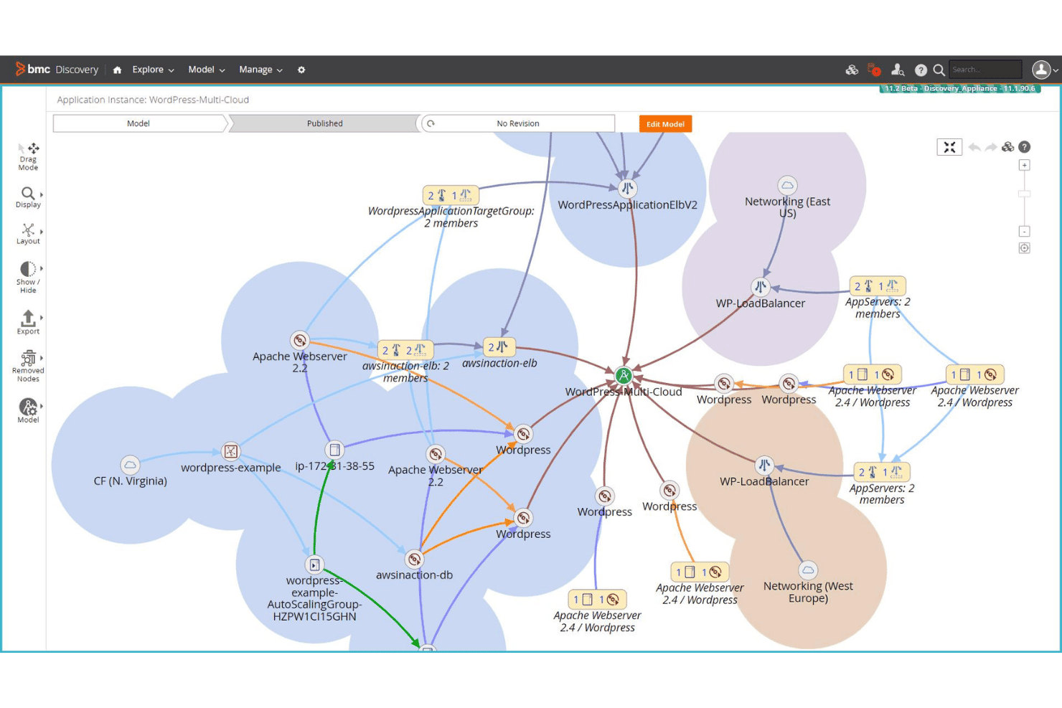The width and height of the screenshot is (1062, 708).
Task: Select the ip-172-31-38-55 host node
Action: pyautogui.click(x=334, y=450)
